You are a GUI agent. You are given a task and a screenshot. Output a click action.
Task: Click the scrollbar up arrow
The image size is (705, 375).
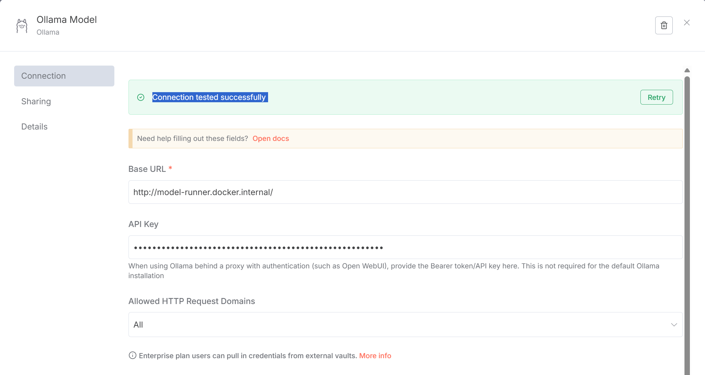(687, 70)
